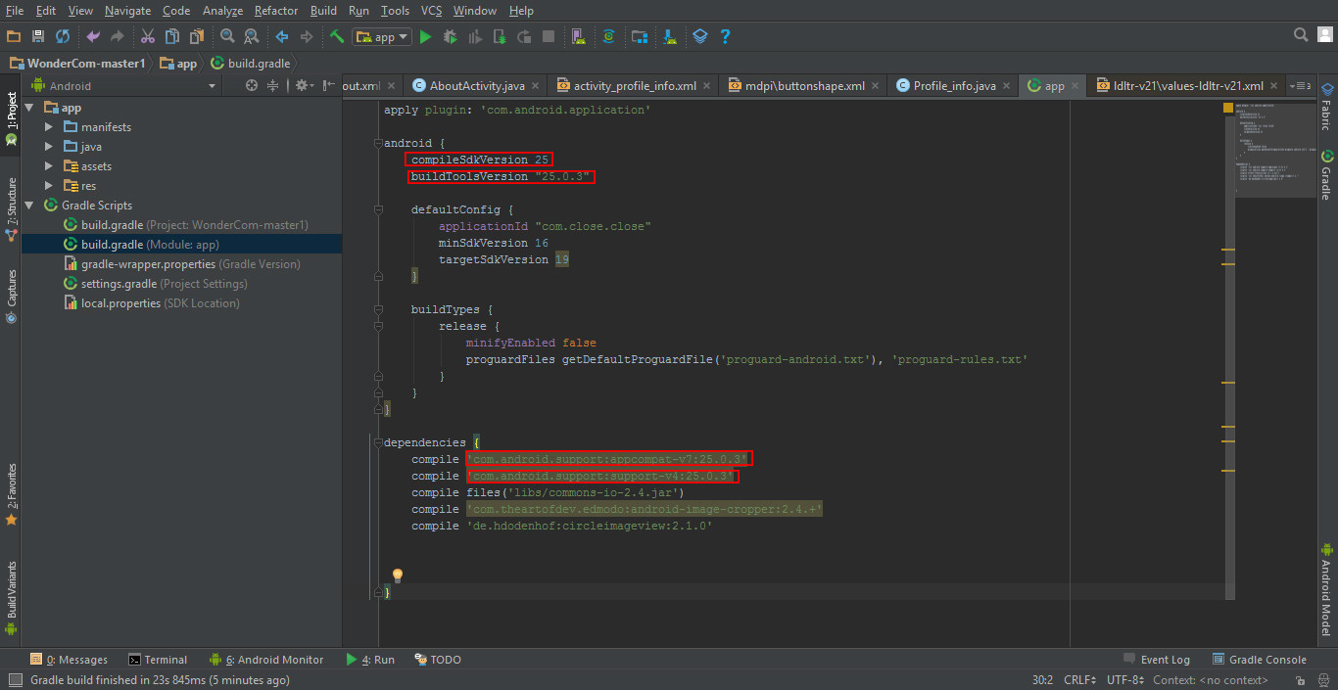The image size is (1338, 690).
Task: Hide the project panel with hide icon
Action: pos(328,86)
